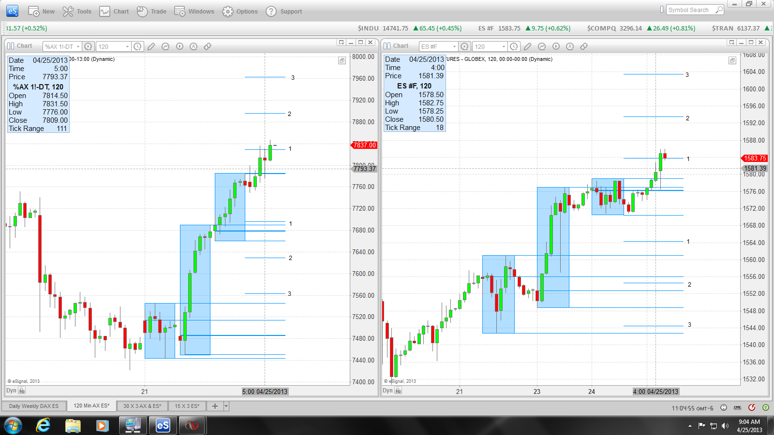Viewport: 774px width, 435px height.
Task: Click the Symbol Search magnifier icon
Action: [719, 10]
